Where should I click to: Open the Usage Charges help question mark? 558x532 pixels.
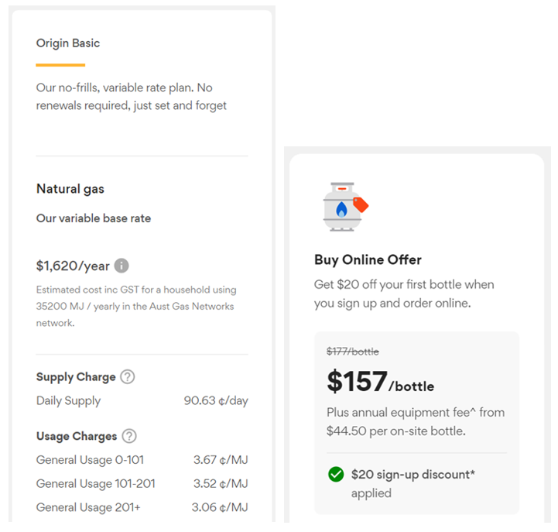click(x=129, y=436)
